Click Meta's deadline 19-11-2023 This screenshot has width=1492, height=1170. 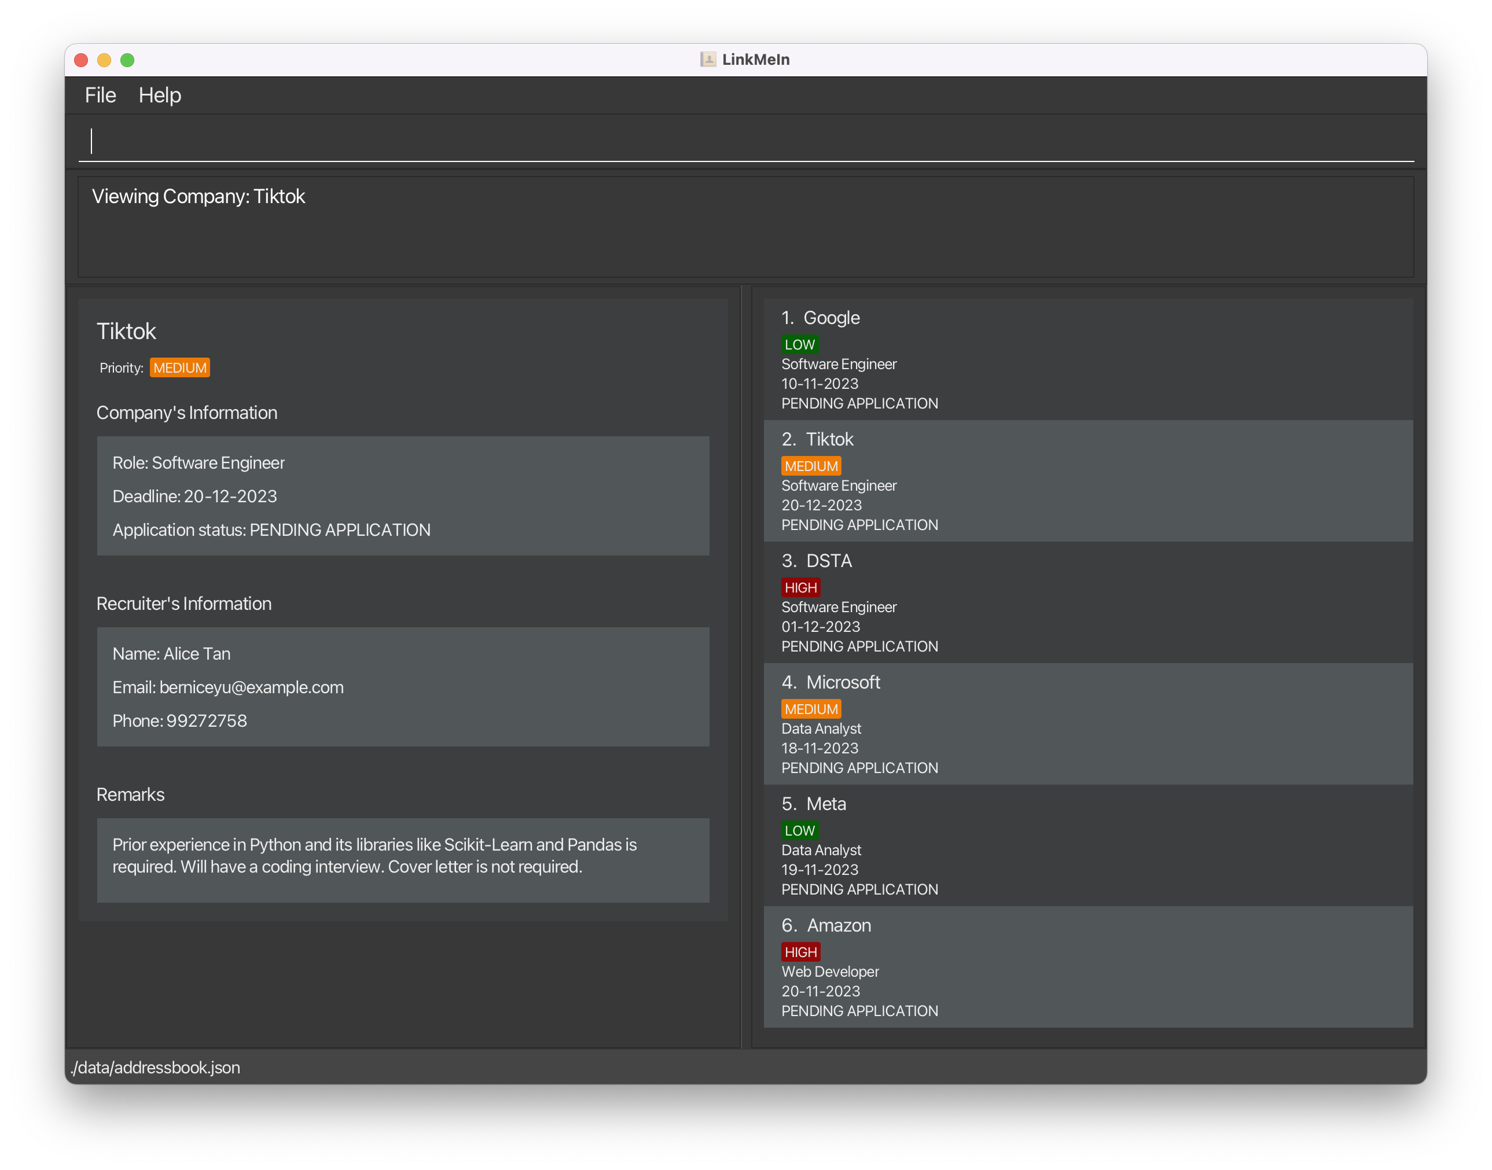point(820,871)
